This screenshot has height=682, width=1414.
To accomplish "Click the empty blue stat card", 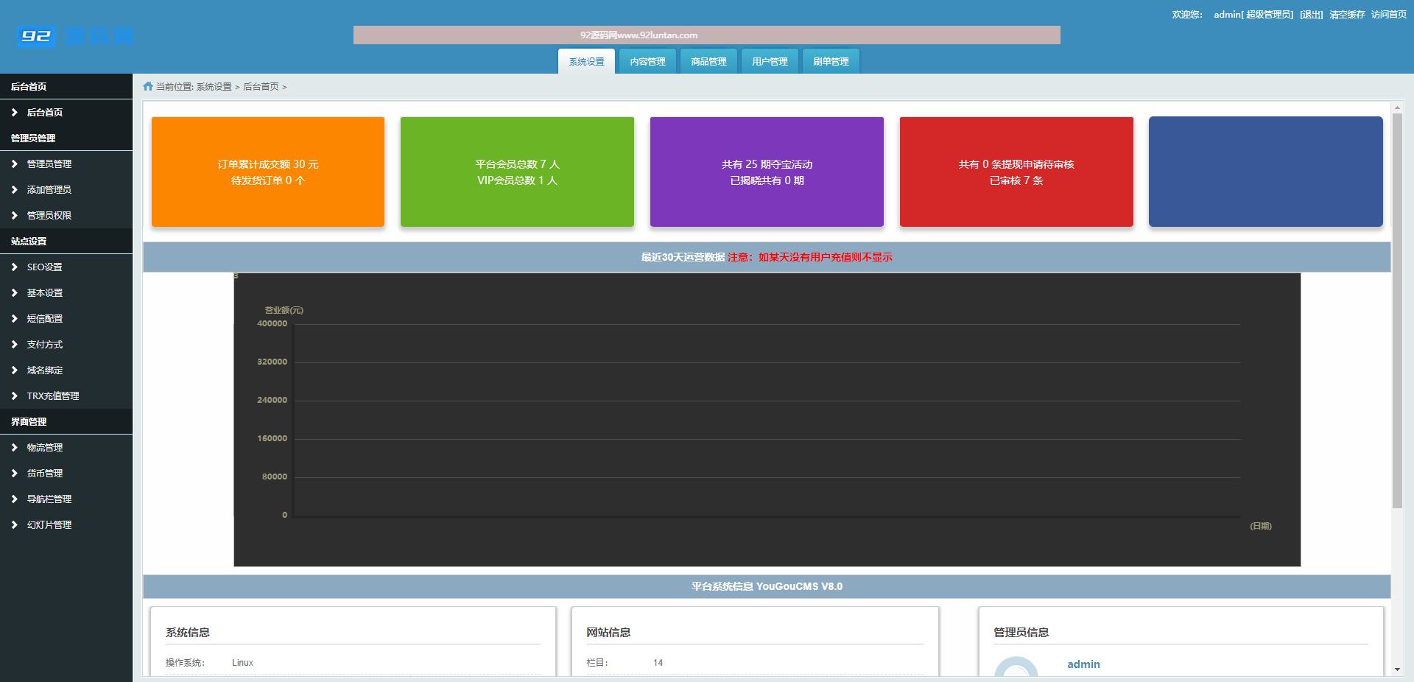I will pyautogui.click(x=1265, y=172).
